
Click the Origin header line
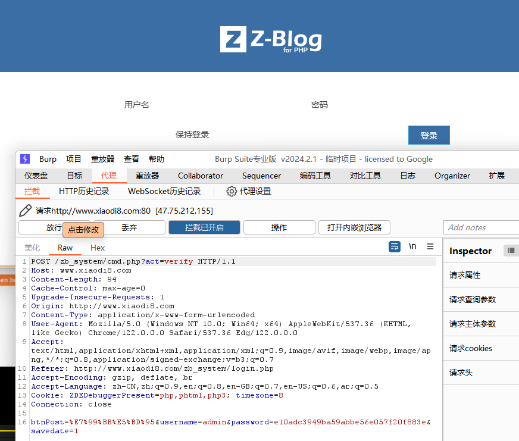(x=102, y=306)
